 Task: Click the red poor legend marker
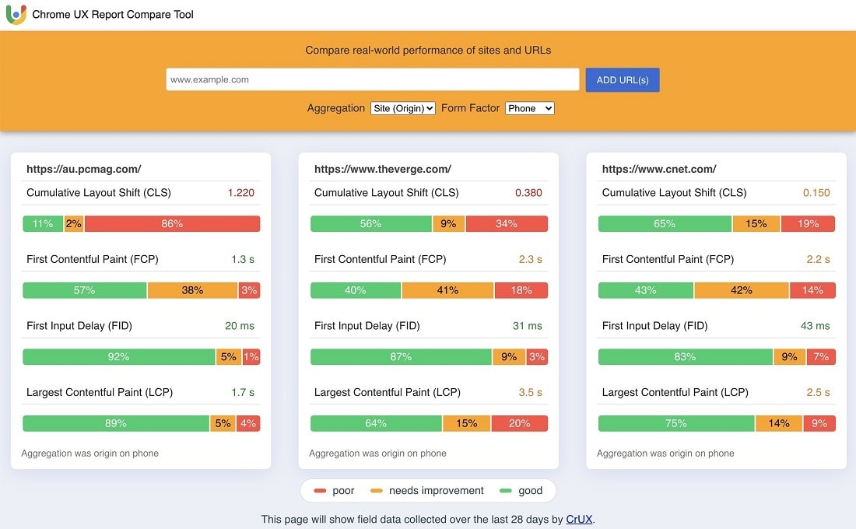coord(320,491)
